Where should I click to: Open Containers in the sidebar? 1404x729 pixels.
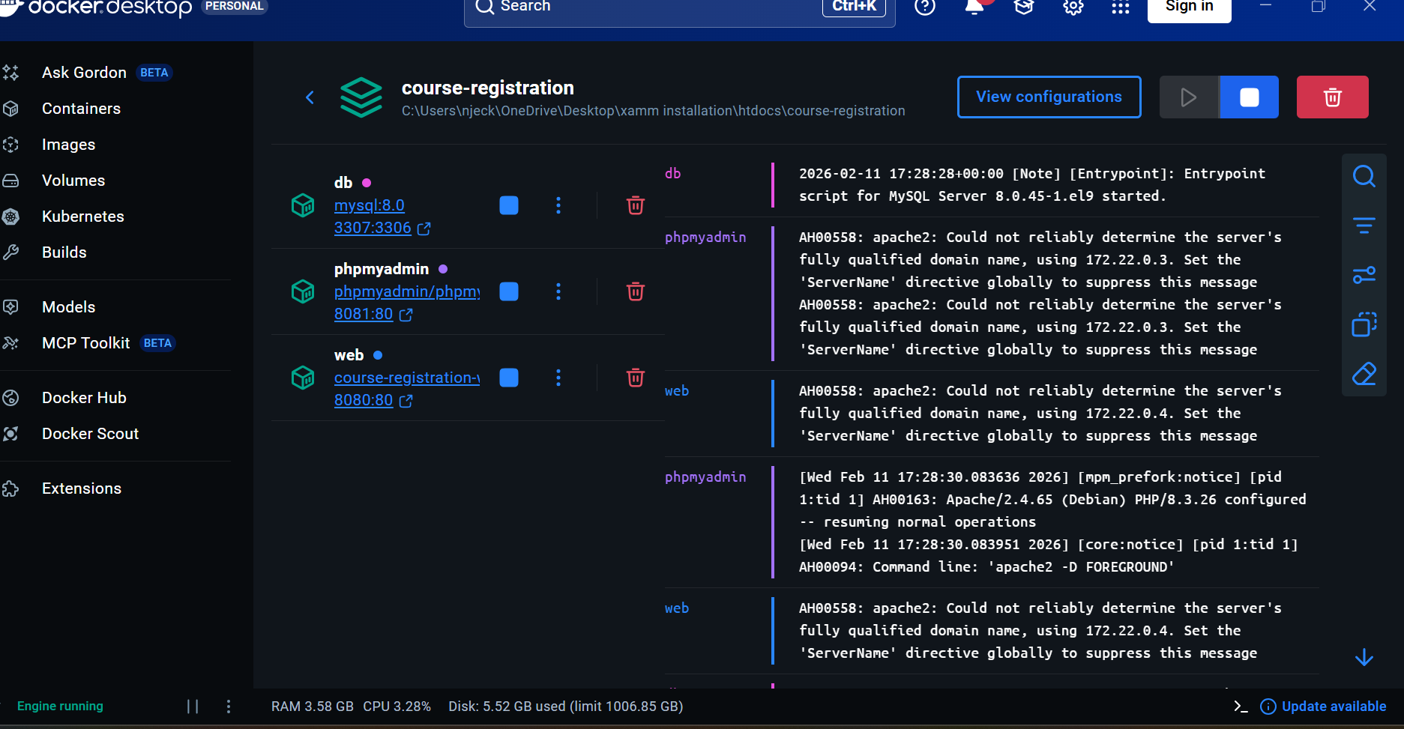(81, 109)
